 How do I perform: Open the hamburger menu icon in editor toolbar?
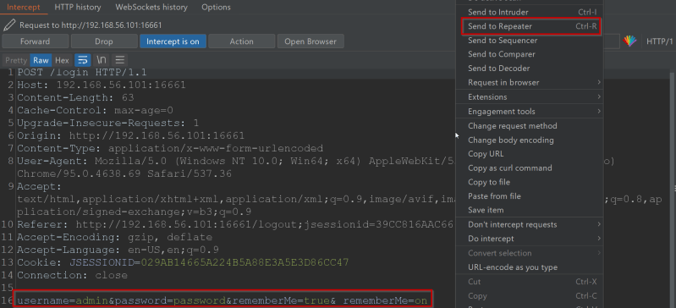(120, 60)
